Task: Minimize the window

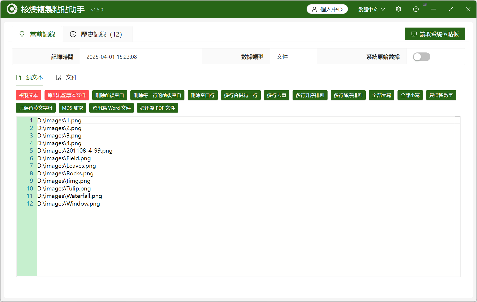Action: (433, 9)
